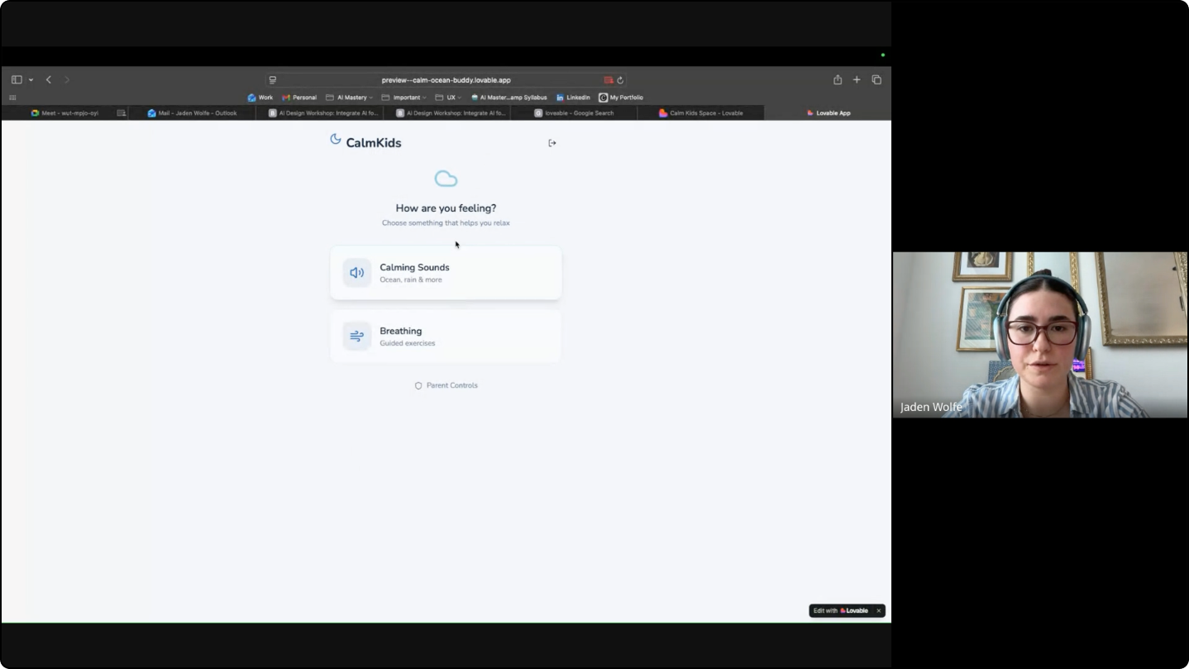
Task: Expand the sidebar options dropdown chevron
Action: tap(31, 80)
